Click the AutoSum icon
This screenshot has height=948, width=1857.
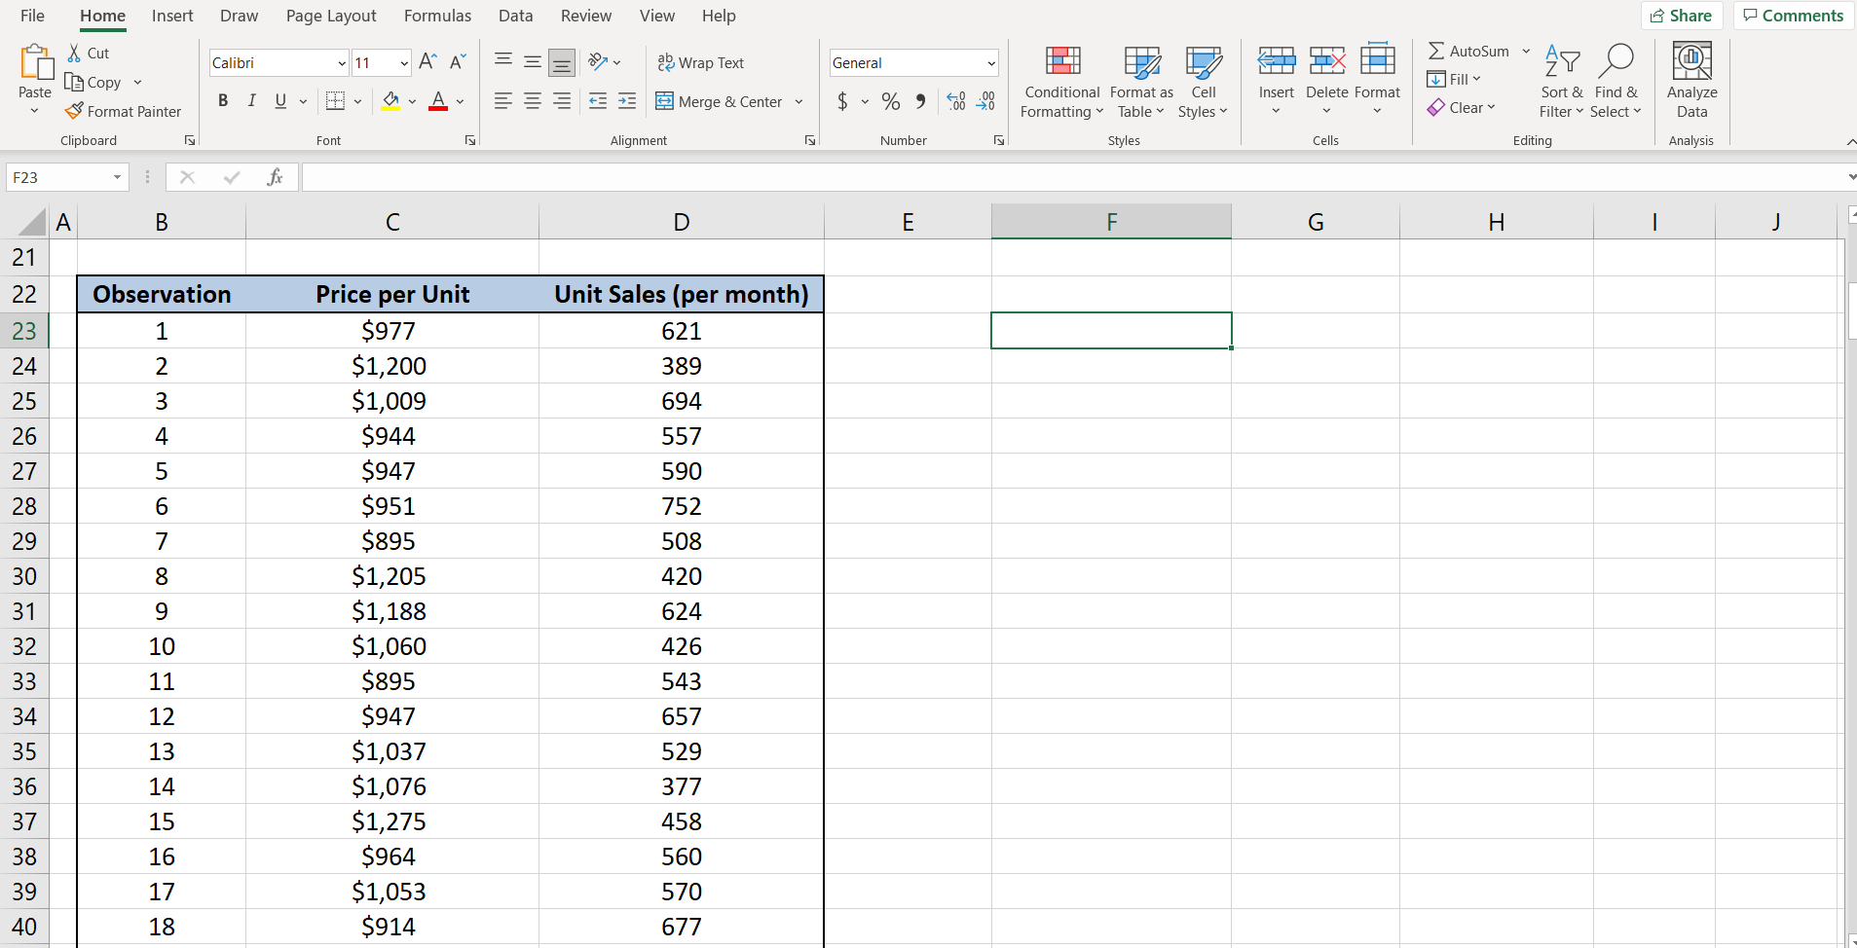pos(1473,51)
